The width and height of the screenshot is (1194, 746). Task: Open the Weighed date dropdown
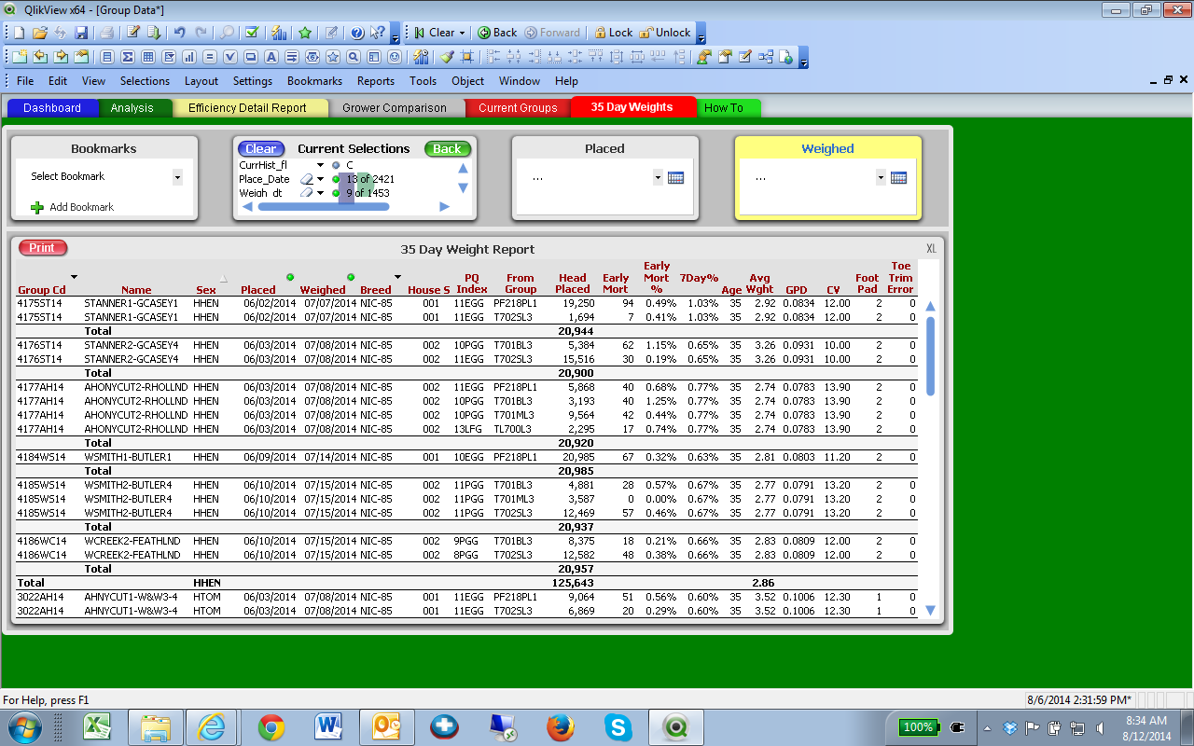pos(881,177)
